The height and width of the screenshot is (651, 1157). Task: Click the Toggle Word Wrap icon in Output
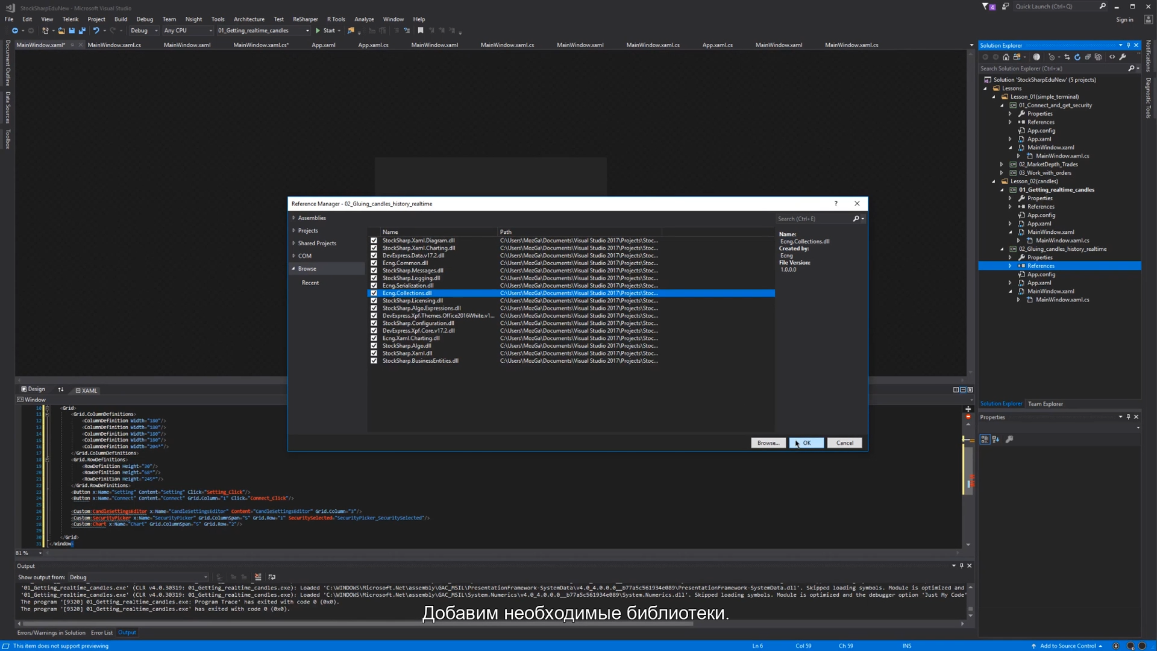272,577
